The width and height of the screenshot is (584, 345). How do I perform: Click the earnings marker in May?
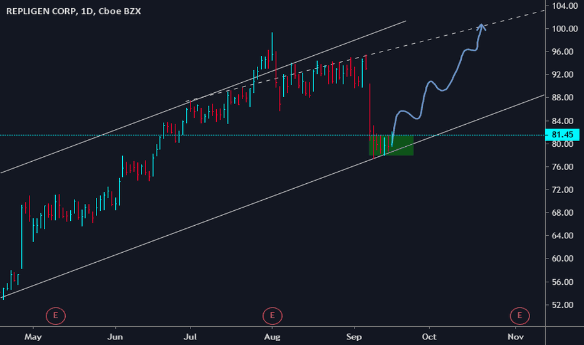[x=56, y=316]
